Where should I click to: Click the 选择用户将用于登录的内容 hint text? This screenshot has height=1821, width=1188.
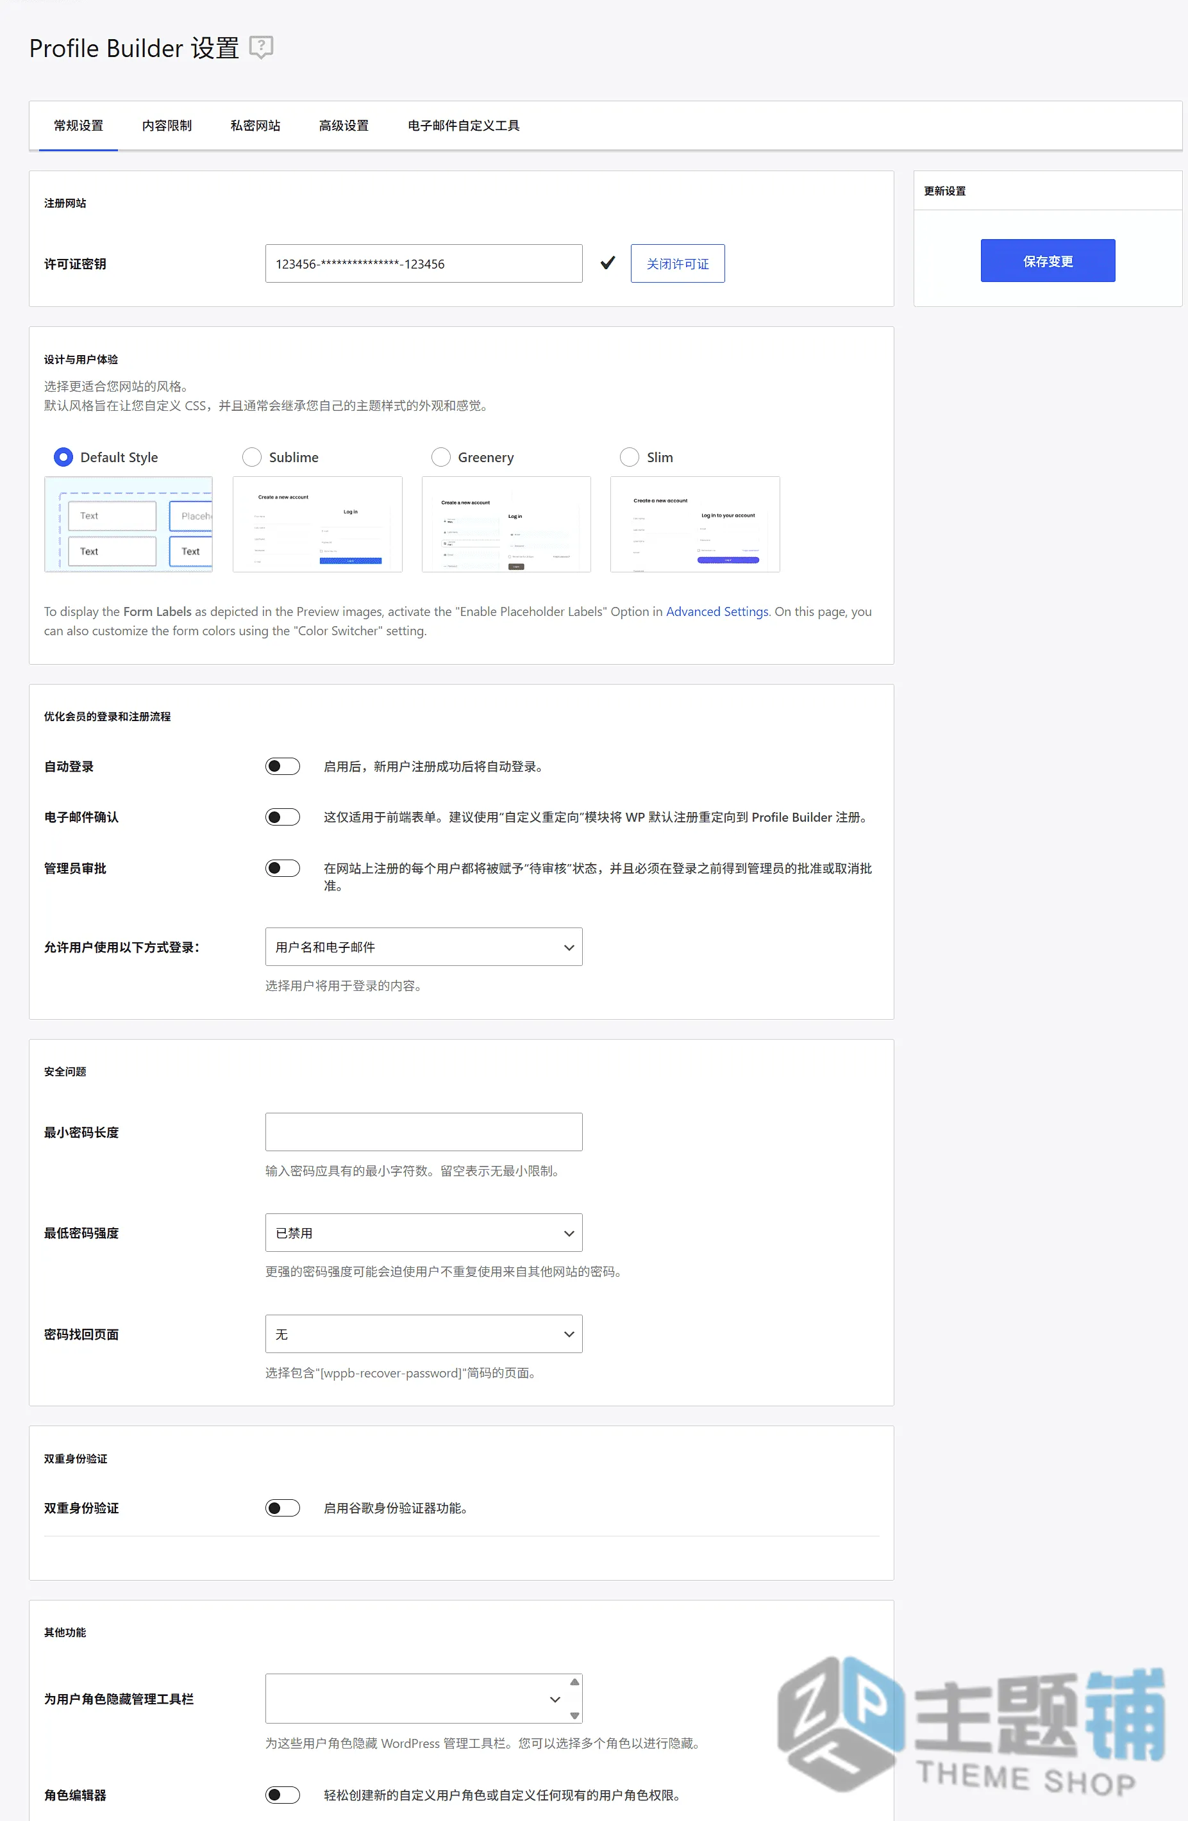[x=344, y=985]
